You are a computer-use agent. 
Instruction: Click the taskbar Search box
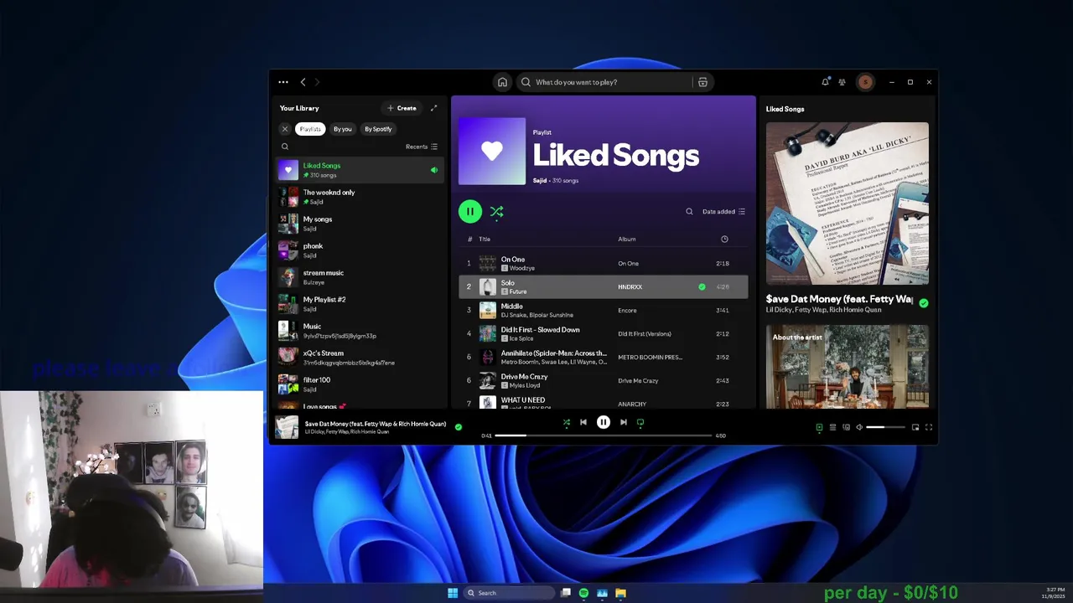(x=509, y=593)
